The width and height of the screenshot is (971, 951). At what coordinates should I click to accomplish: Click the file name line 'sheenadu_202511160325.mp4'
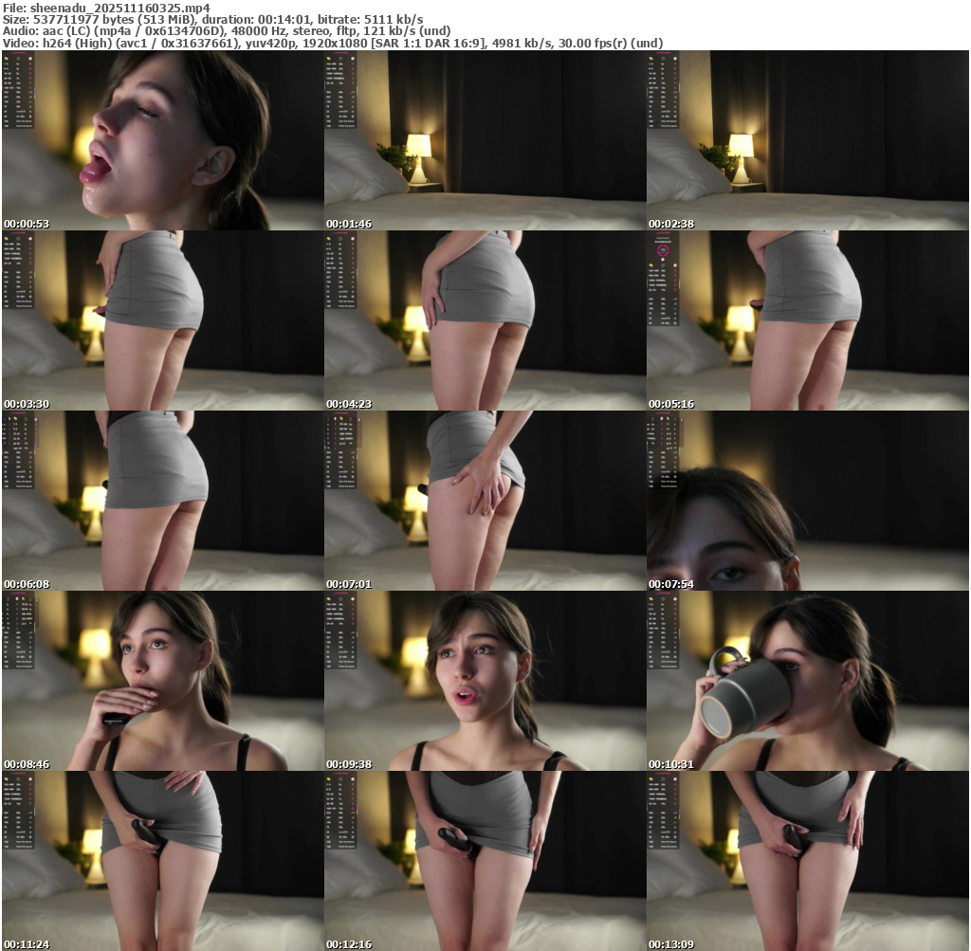[106, 8]
